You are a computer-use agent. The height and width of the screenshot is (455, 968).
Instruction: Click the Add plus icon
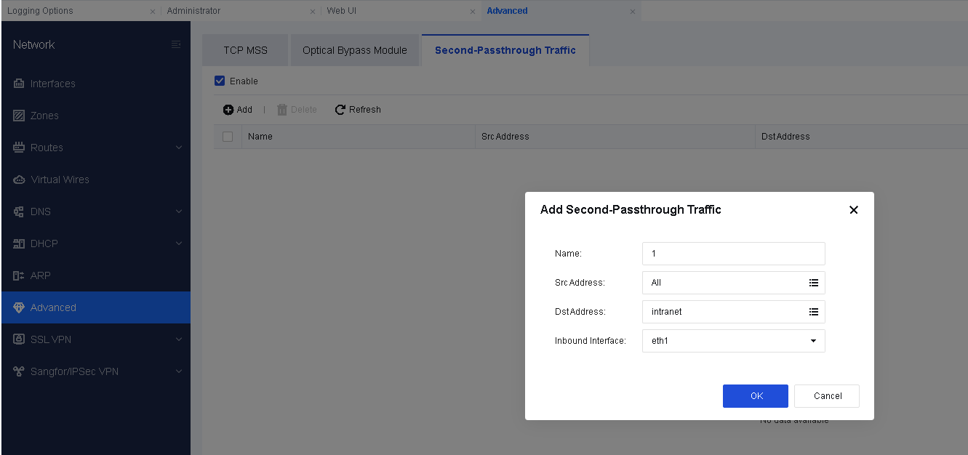228,110
